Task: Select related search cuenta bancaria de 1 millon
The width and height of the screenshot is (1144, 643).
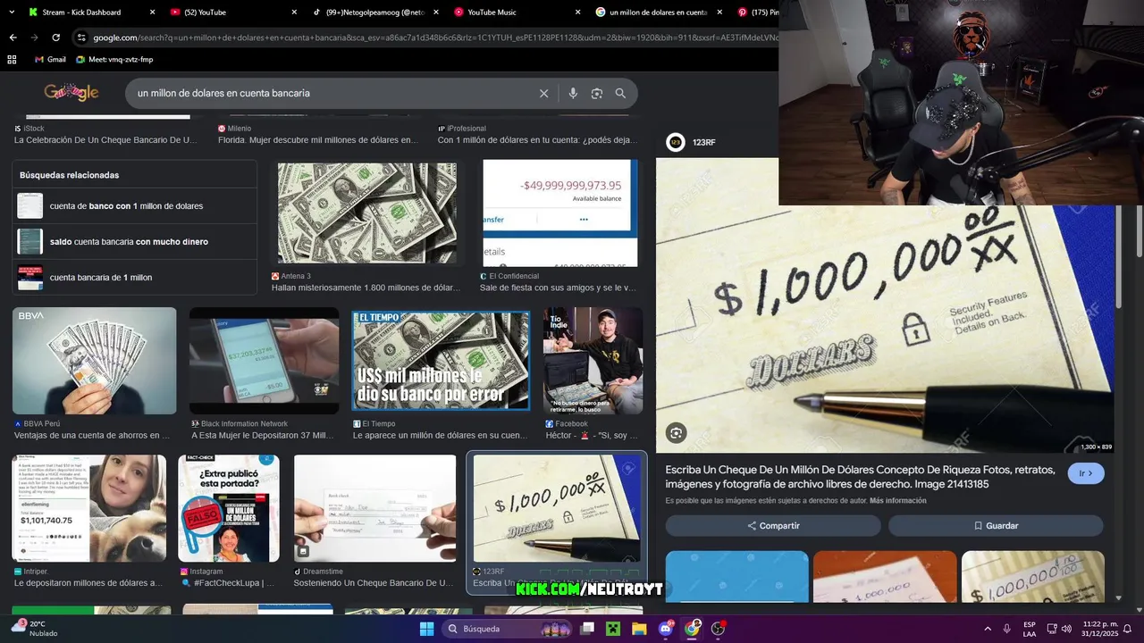Action: coord(134,277)
